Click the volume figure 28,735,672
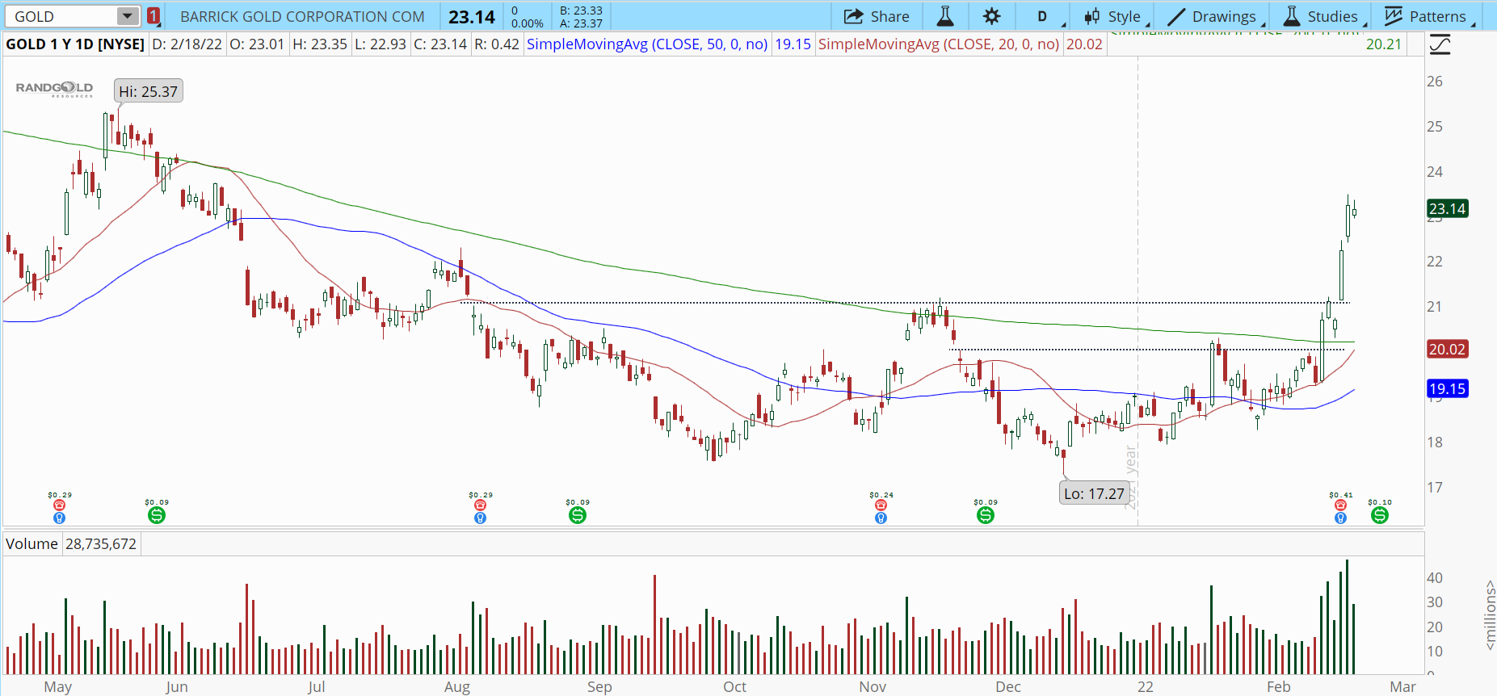 [x=101, y=544]
